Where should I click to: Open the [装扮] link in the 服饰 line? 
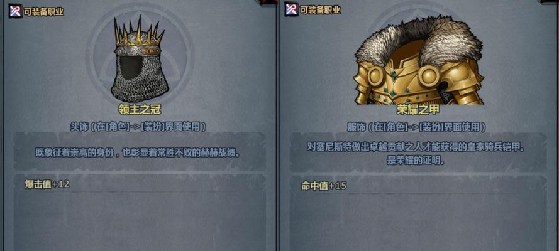(431, 127)
